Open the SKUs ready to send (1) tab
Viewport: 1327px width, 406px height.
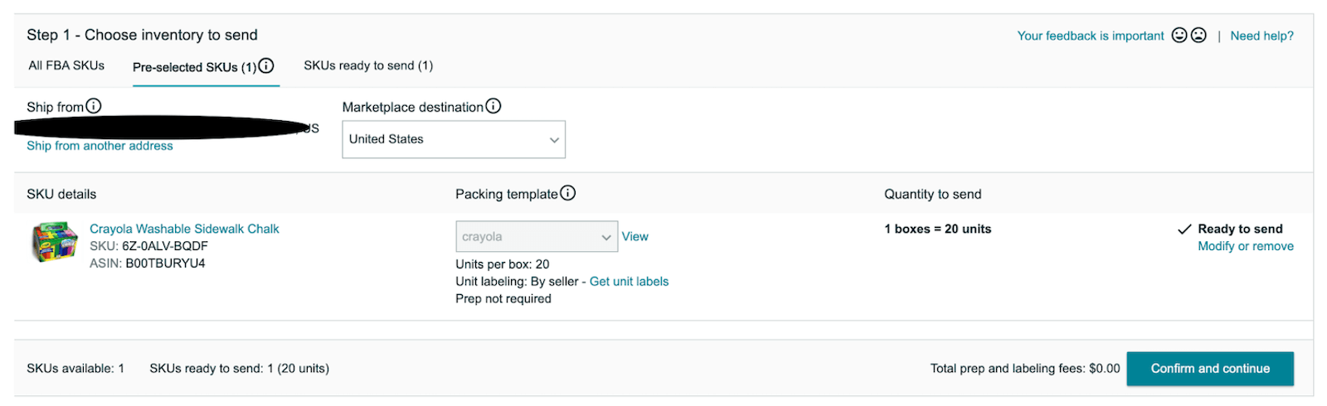(368, 65)
